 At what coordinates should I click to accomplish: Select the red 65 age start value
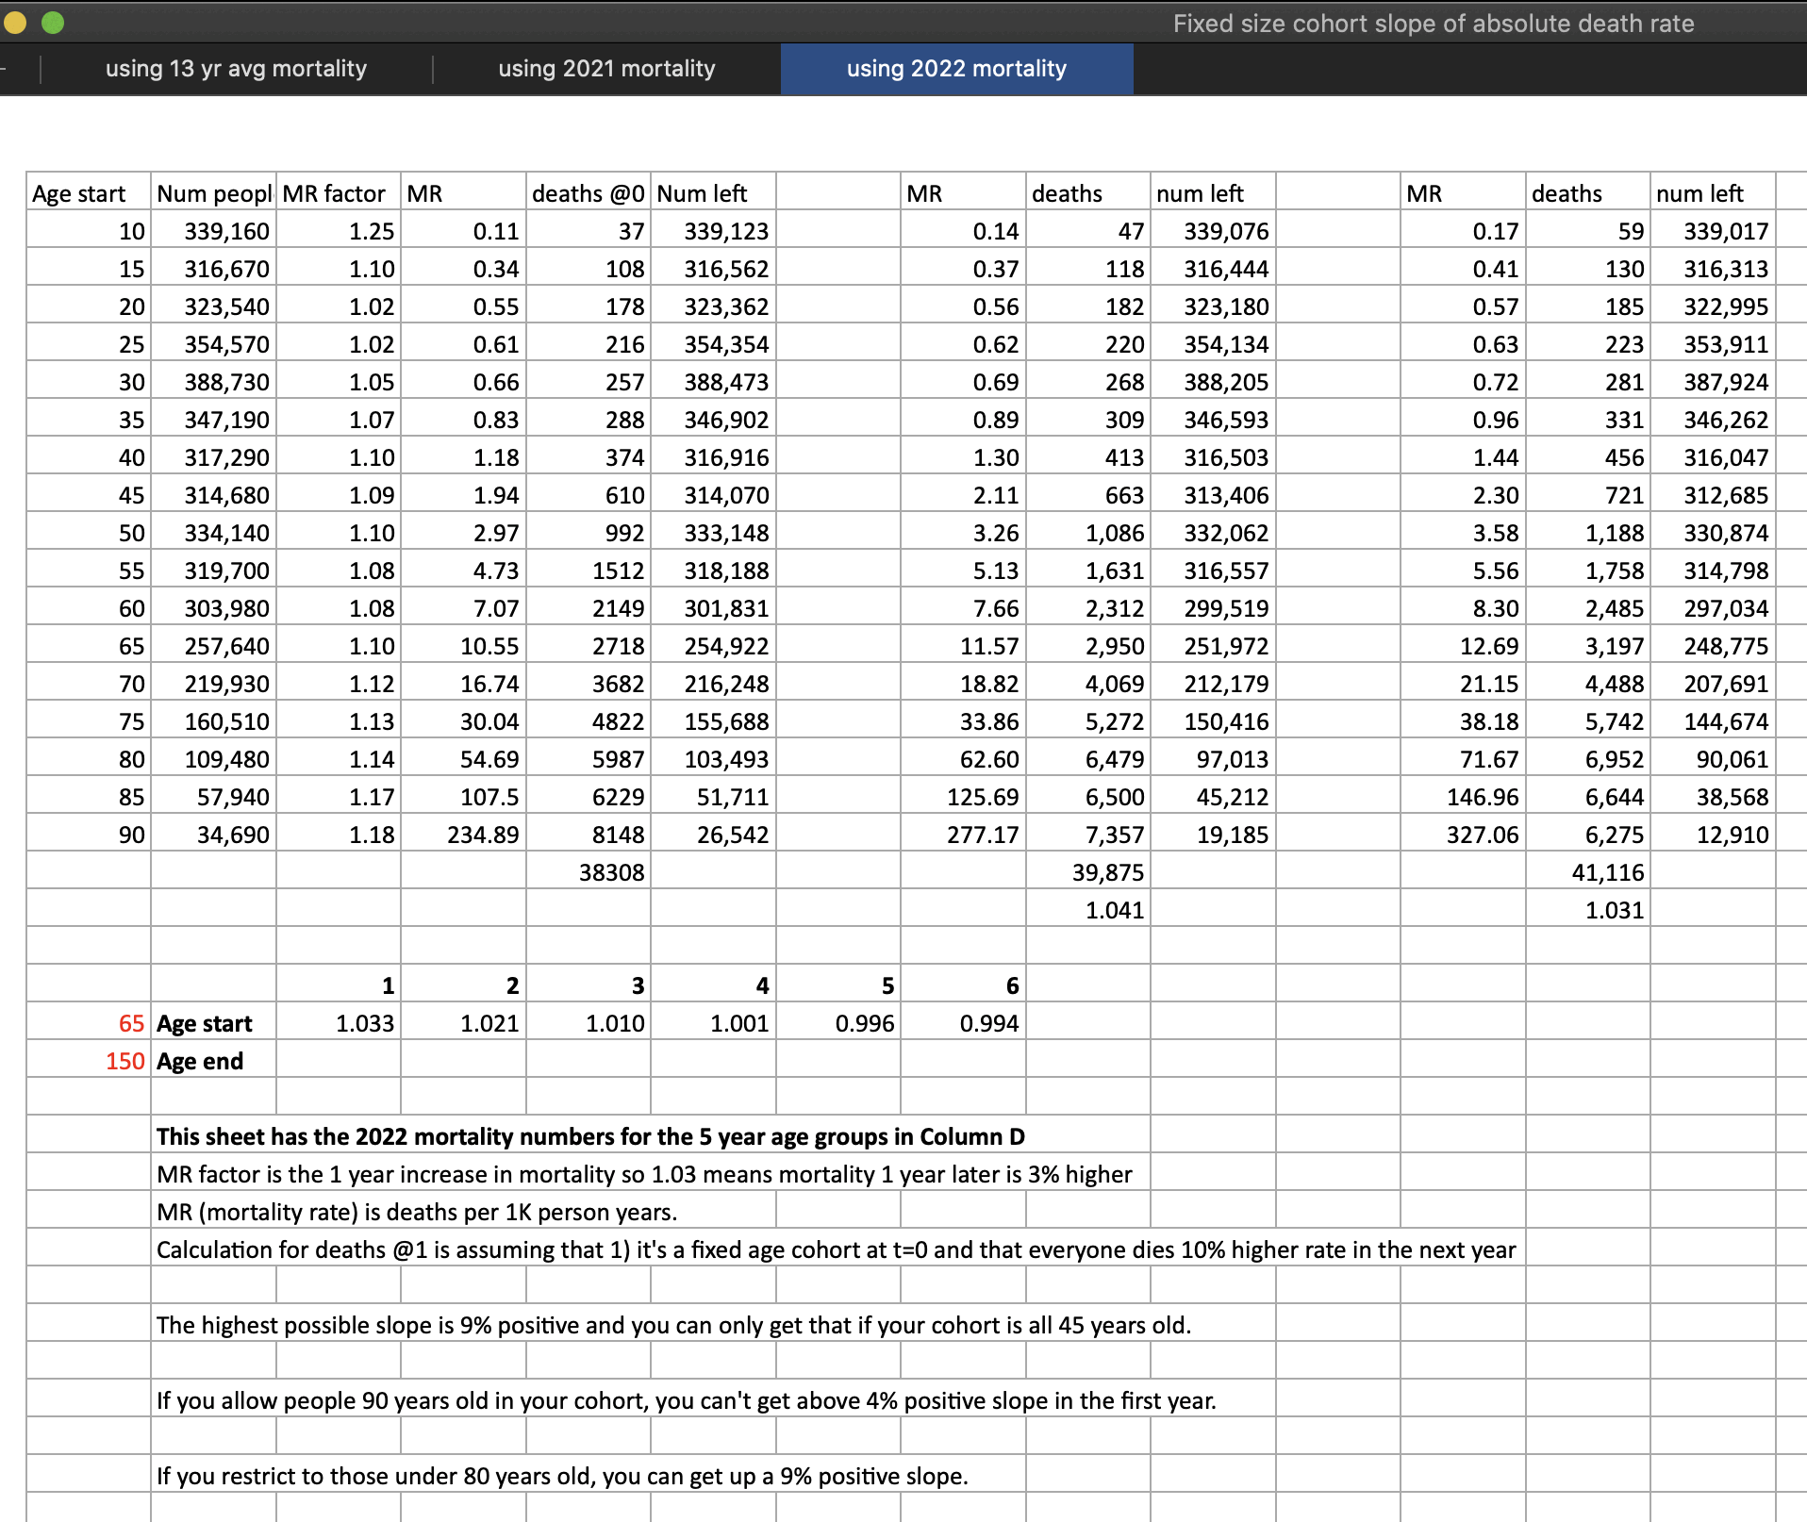130,1023
